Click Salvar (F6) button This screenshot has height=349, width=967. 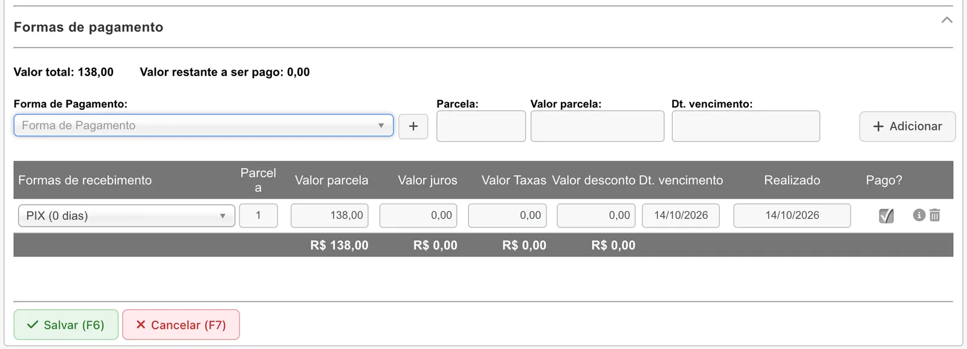point(66,325)
